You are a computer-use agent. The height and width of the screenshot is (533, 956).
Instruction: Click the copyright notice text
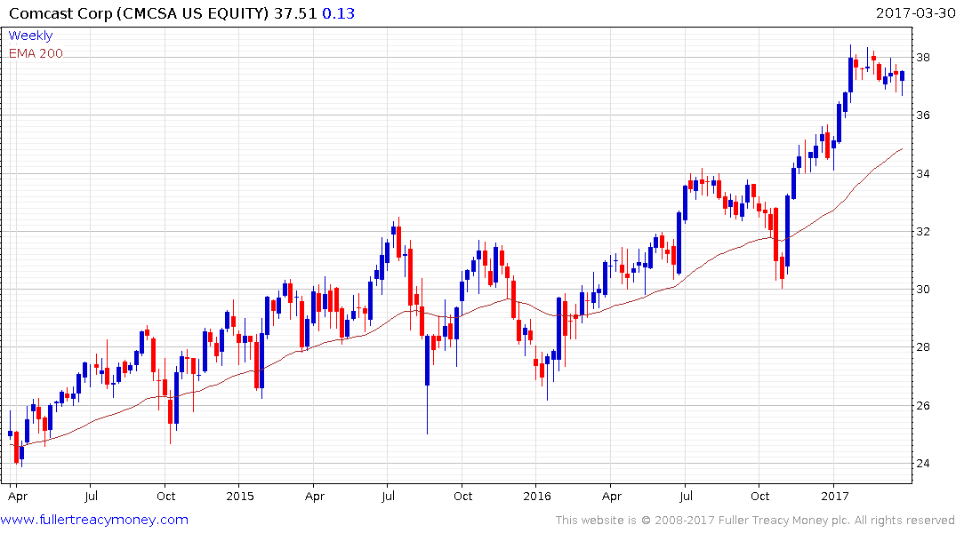(755, 521)
